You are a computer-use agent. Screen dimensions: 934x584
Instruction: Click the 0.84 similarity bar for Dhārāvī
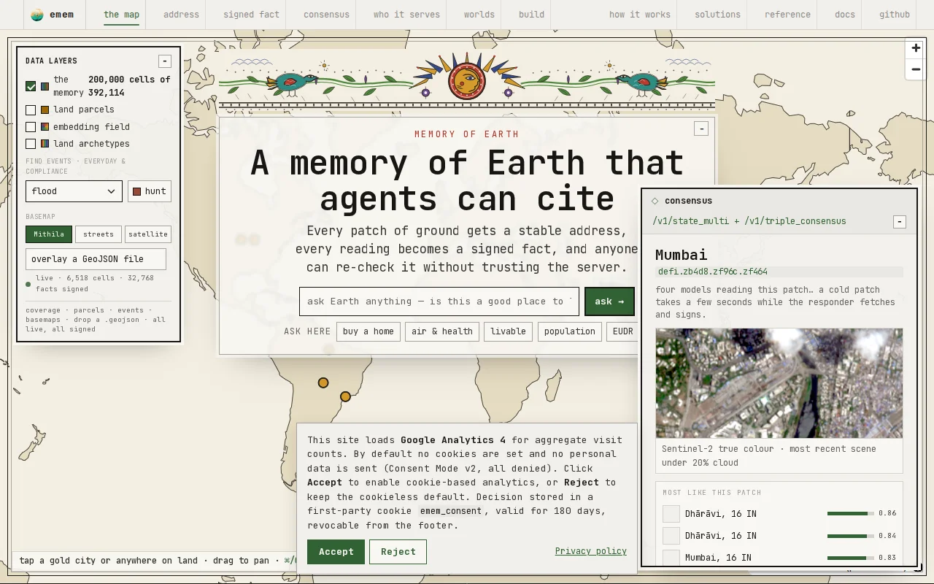click(x=851, y=536)
